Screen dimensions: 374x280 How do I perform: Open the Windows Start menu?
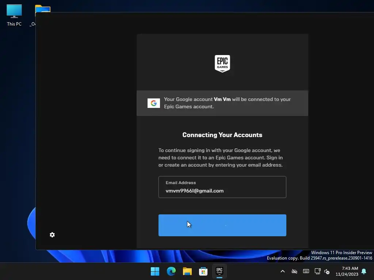155,271
